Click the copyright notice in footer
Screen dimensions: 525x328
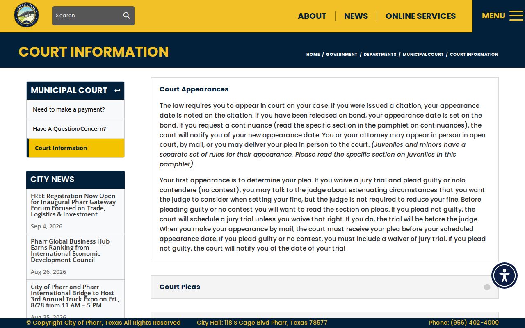point(103,323)
